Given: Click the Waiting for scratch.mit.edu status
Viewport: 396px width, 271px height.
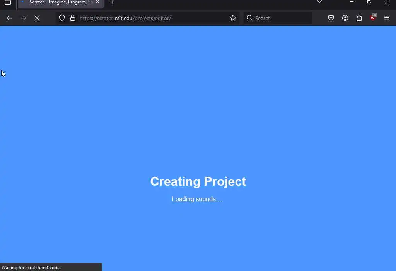Looking at the screenshot, I should click(x=31, y=268).
